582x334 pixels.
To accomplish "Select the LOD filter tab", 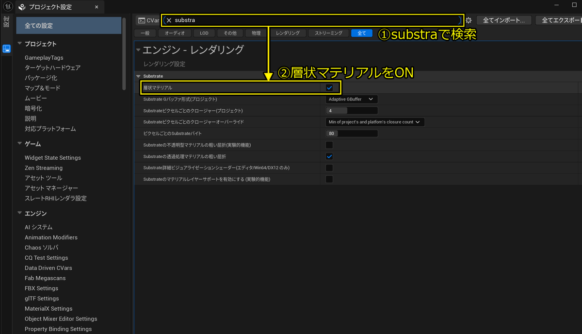I will 204,33.
